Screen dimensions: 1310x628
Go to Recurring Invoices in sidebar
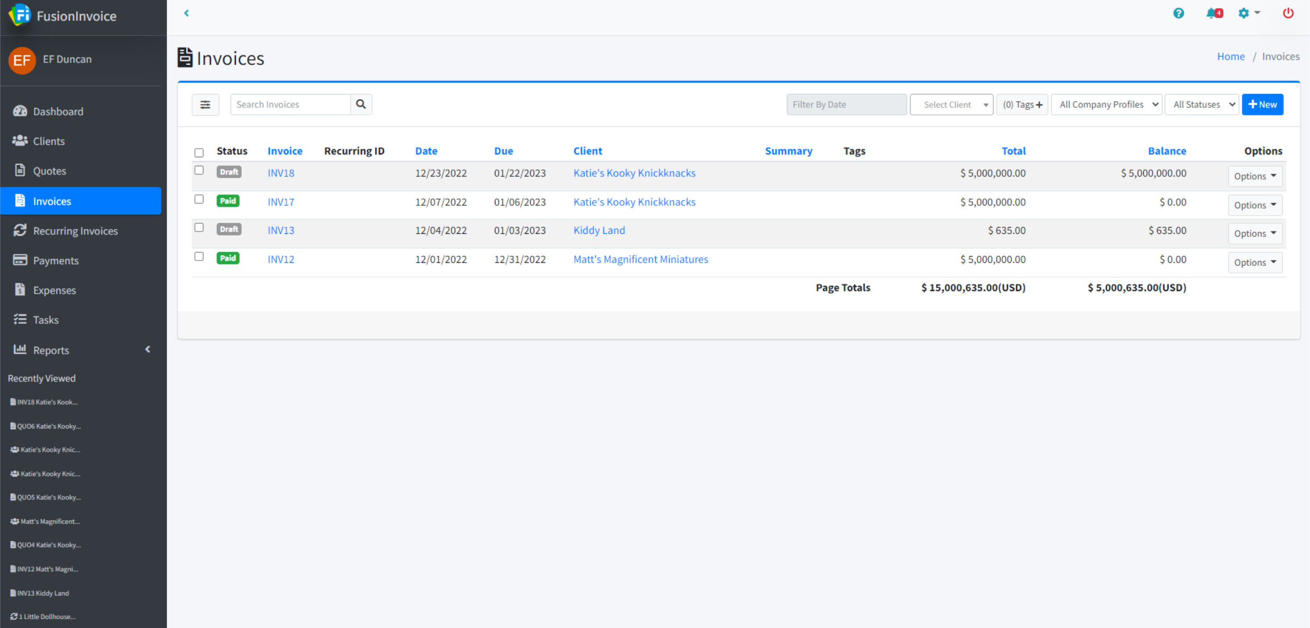75,231
